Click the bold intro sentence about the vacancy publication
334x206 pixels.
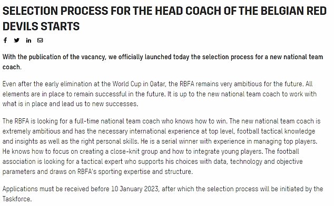[x=163, y=62]
